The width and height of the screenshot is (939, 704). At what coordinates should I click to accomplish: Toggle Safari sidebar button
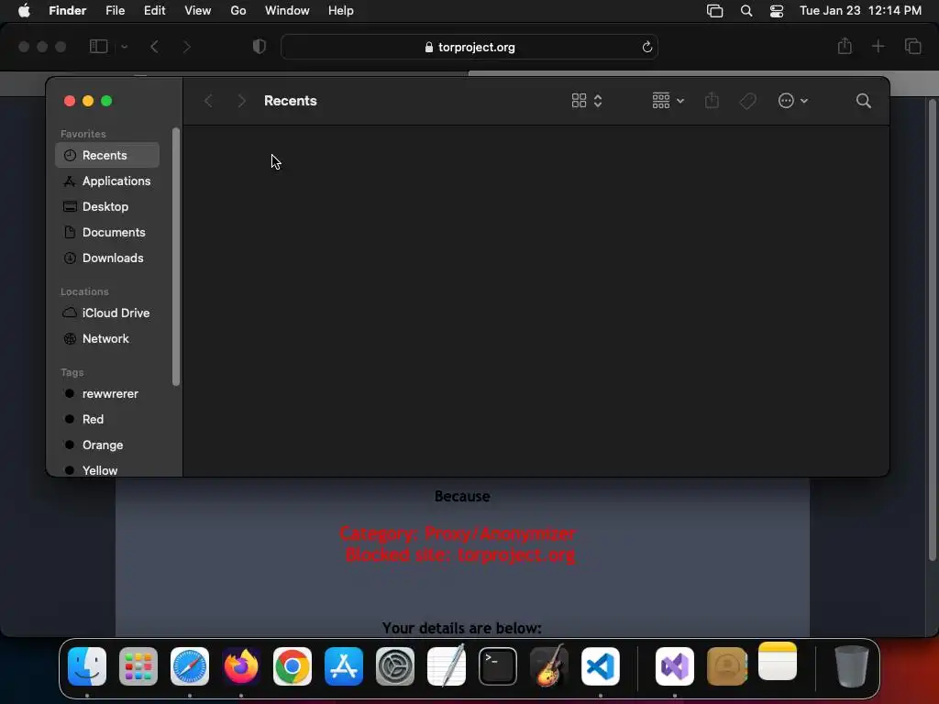98,46
